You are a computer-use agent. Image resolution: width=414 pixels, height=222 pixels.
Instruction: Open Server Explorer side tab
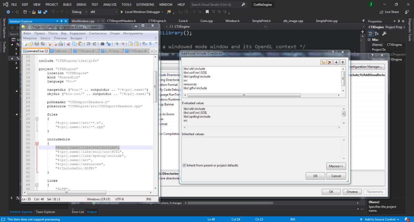[x=4, y=28]
